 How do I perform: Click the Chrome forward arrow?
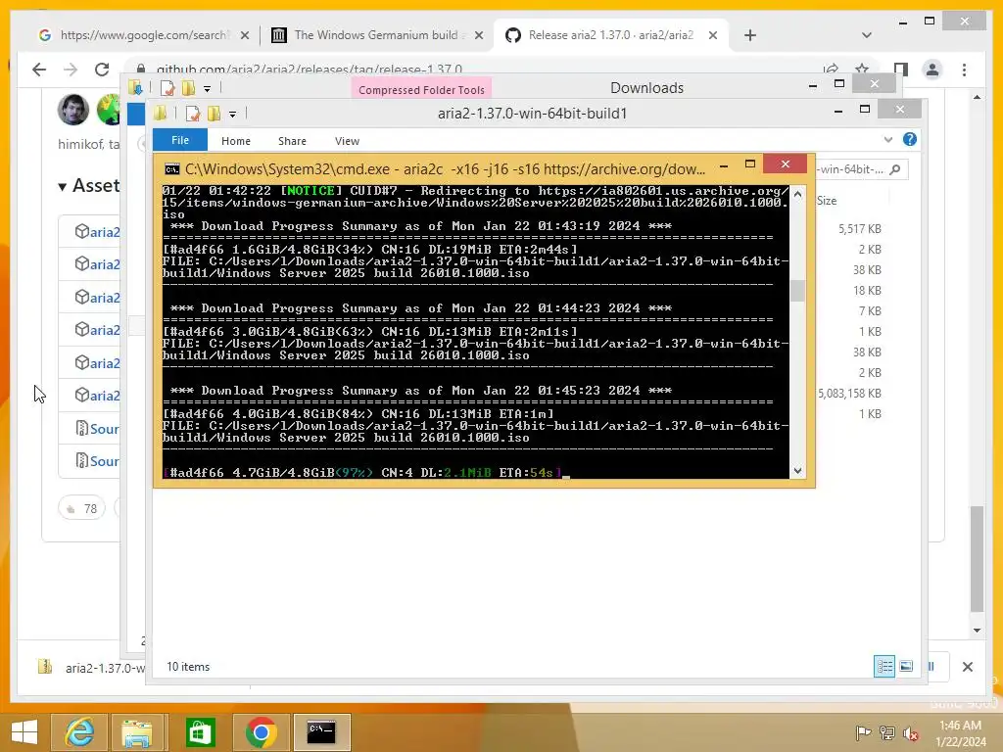pos(71,70)
